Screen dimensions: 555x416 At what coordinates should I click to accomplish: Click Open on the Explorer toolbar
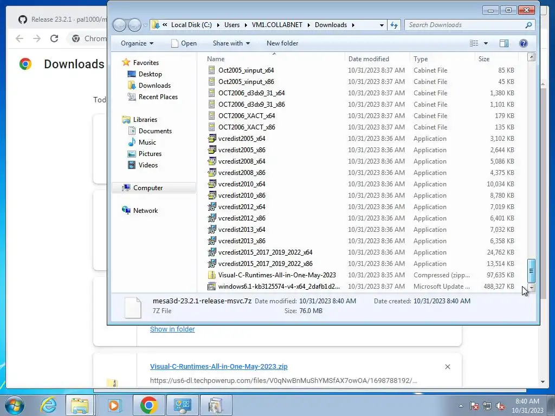point(184,43)
